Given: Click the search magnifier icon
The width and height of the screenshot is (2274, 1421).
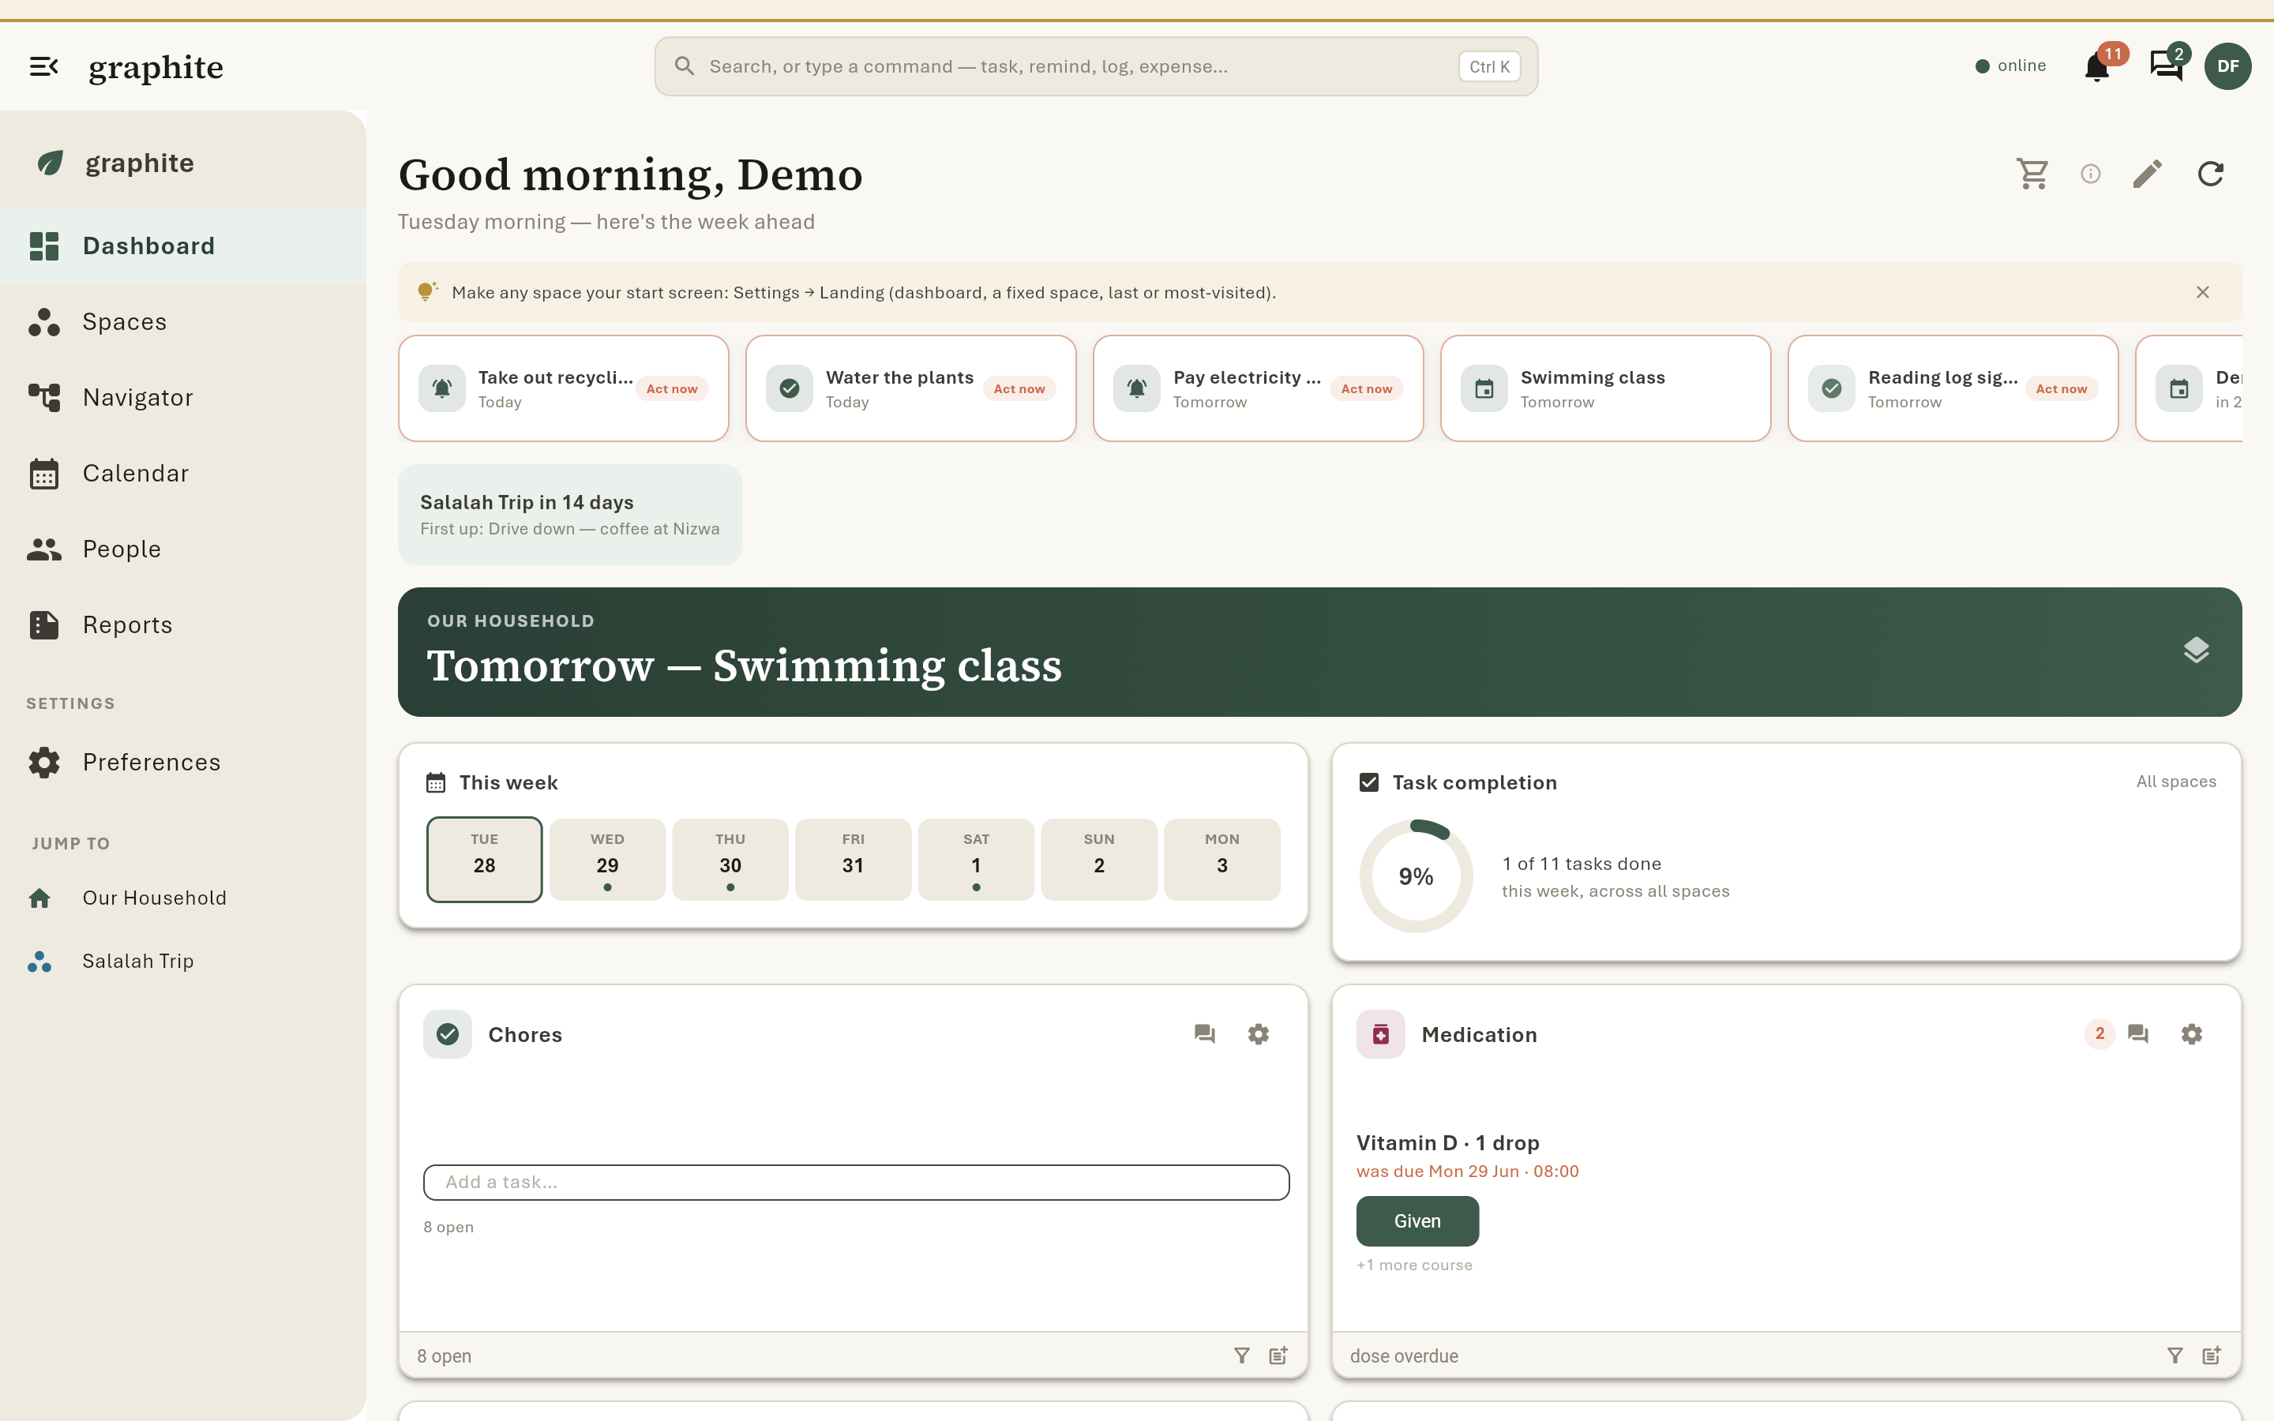Looking at the screenshot, I should [x=684, y=67].
